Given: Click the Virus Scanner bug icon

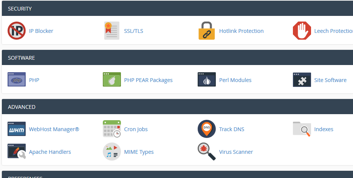Looking at the screenshot, I should click(x=207, y=152).
